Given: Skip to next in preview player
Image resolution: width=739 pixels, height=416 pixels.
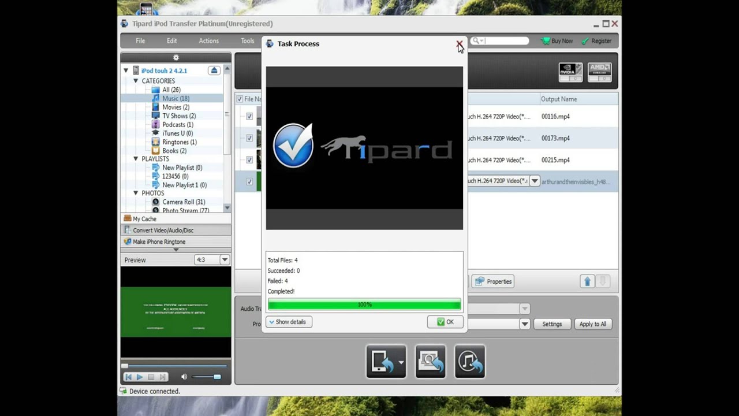Looking at the screenshot, I should click(x=163, y=377).
